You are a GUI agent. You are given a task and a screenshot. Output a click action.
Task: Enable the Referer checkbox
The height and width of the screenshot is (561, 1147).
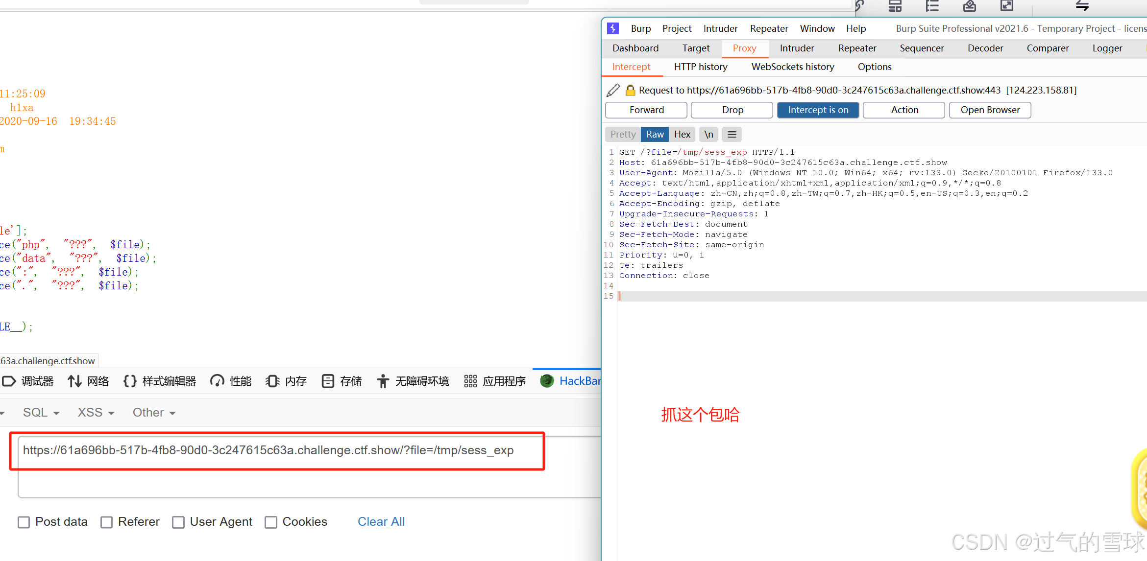[107, 522]
